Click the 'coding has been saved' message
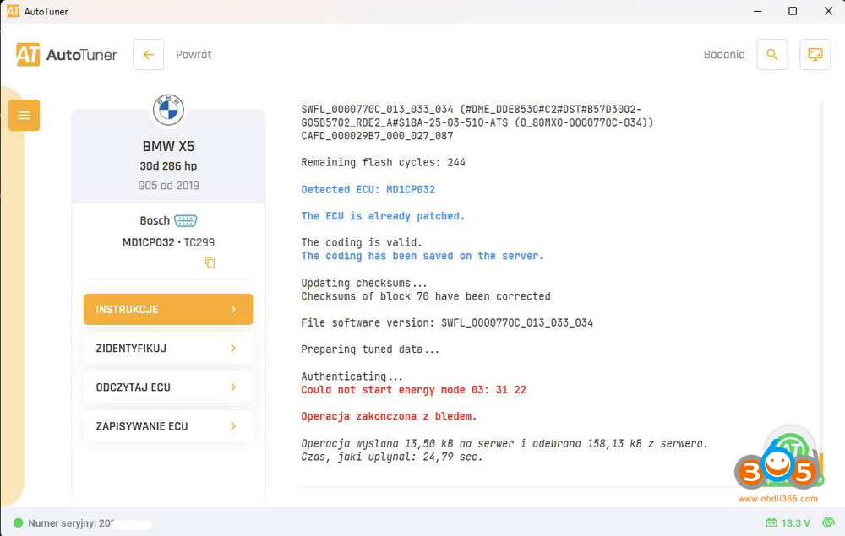Screen dimensions: 845x536 click(x=422, y=256)
